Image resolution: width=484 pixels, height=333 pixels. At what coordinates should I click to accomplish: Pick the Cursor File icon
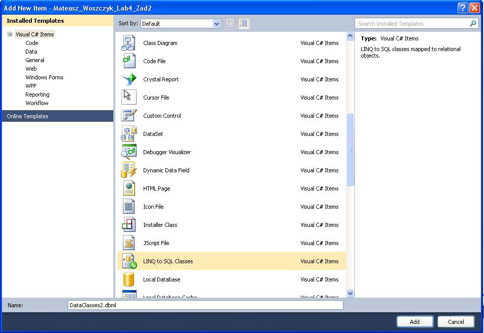(x=128, y=98)
